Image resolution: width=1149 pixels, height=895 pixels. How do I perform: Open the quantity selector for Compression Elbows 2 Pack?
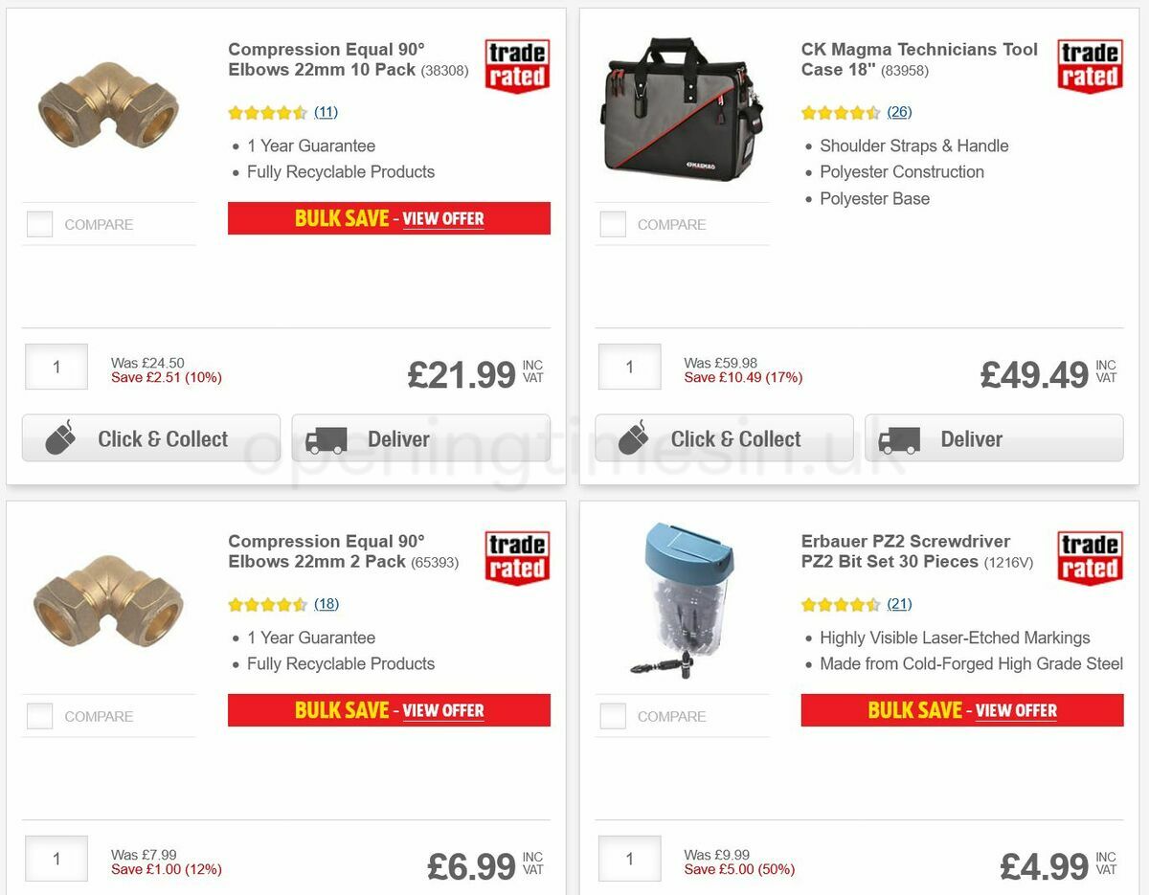click(56, 859)
